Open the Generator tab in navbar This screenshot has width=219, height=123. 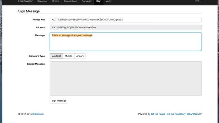coord(42,1)
